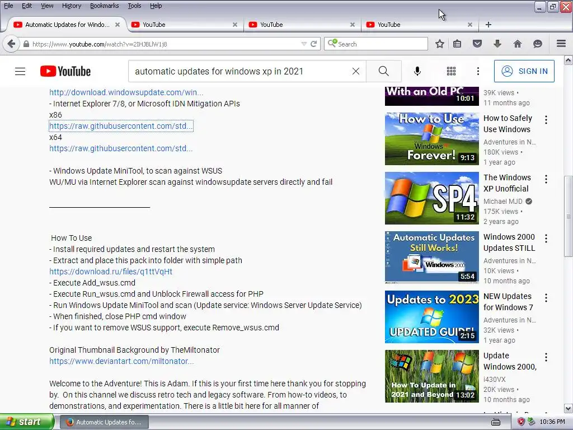Click the Michael MJD channel name
Image resolution: width=573 pixels, height=430 pixels.
(x=503, y=202)
